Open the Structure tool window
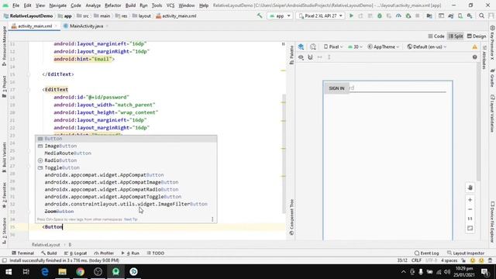This screenshot has height=279, width=496. [x=4, y=231]
